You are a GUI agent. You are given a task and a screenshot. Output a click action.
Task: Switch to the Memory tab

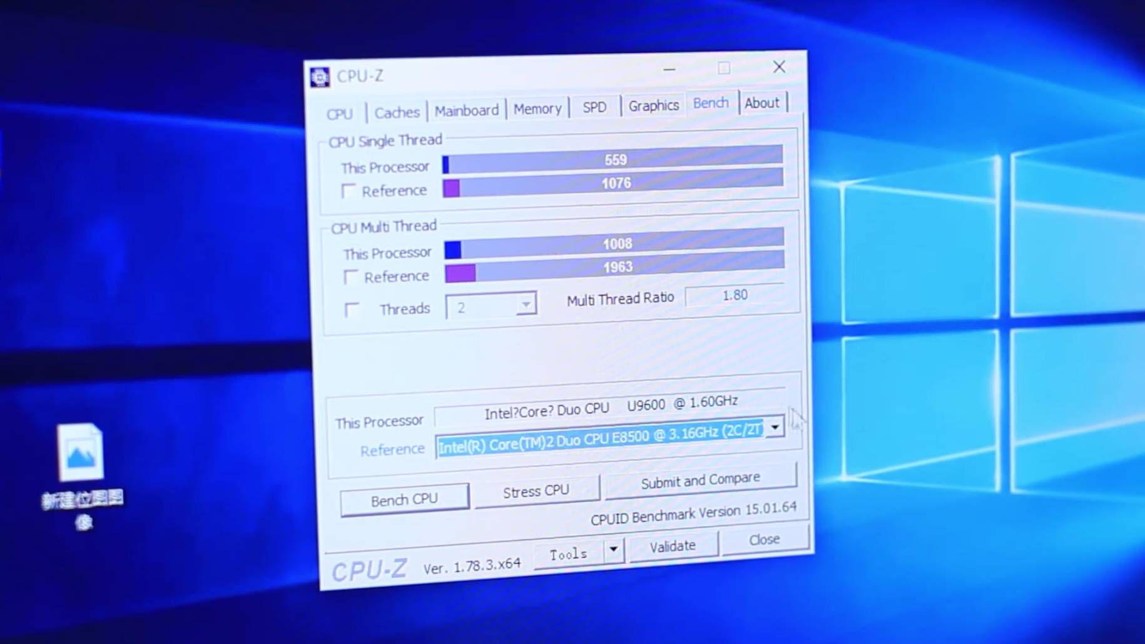(x=537, y=109)
